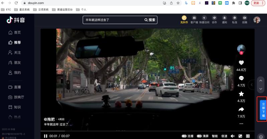This screenshot has width=267, height=139.
Task: Open the 星云系统 bookmarks folder
Action: 22,10
